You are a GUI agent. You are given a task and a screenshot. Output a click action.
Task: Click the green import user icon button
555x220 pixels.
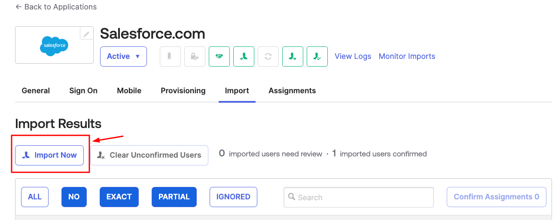(x=244, y=56)
